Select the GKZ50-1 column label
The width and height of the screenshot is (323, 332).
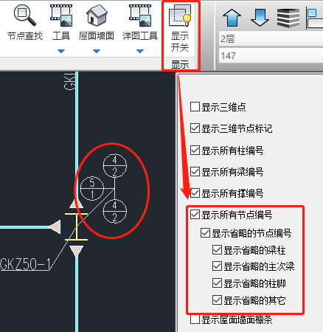coord(25,264)
